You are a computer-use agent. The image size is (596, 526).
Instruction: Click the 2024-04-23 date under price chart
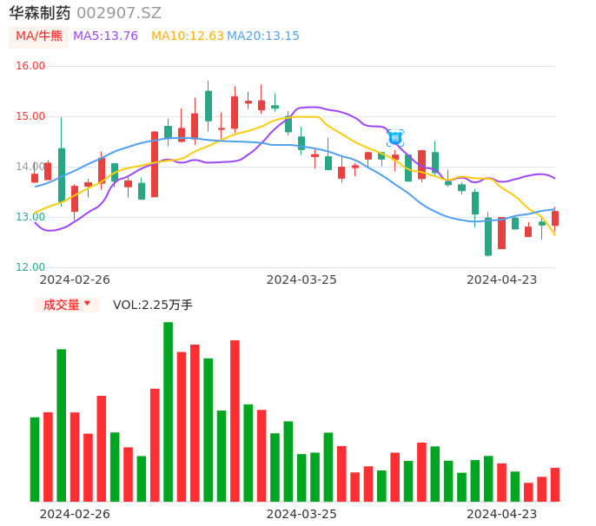(x=502, y=279)
